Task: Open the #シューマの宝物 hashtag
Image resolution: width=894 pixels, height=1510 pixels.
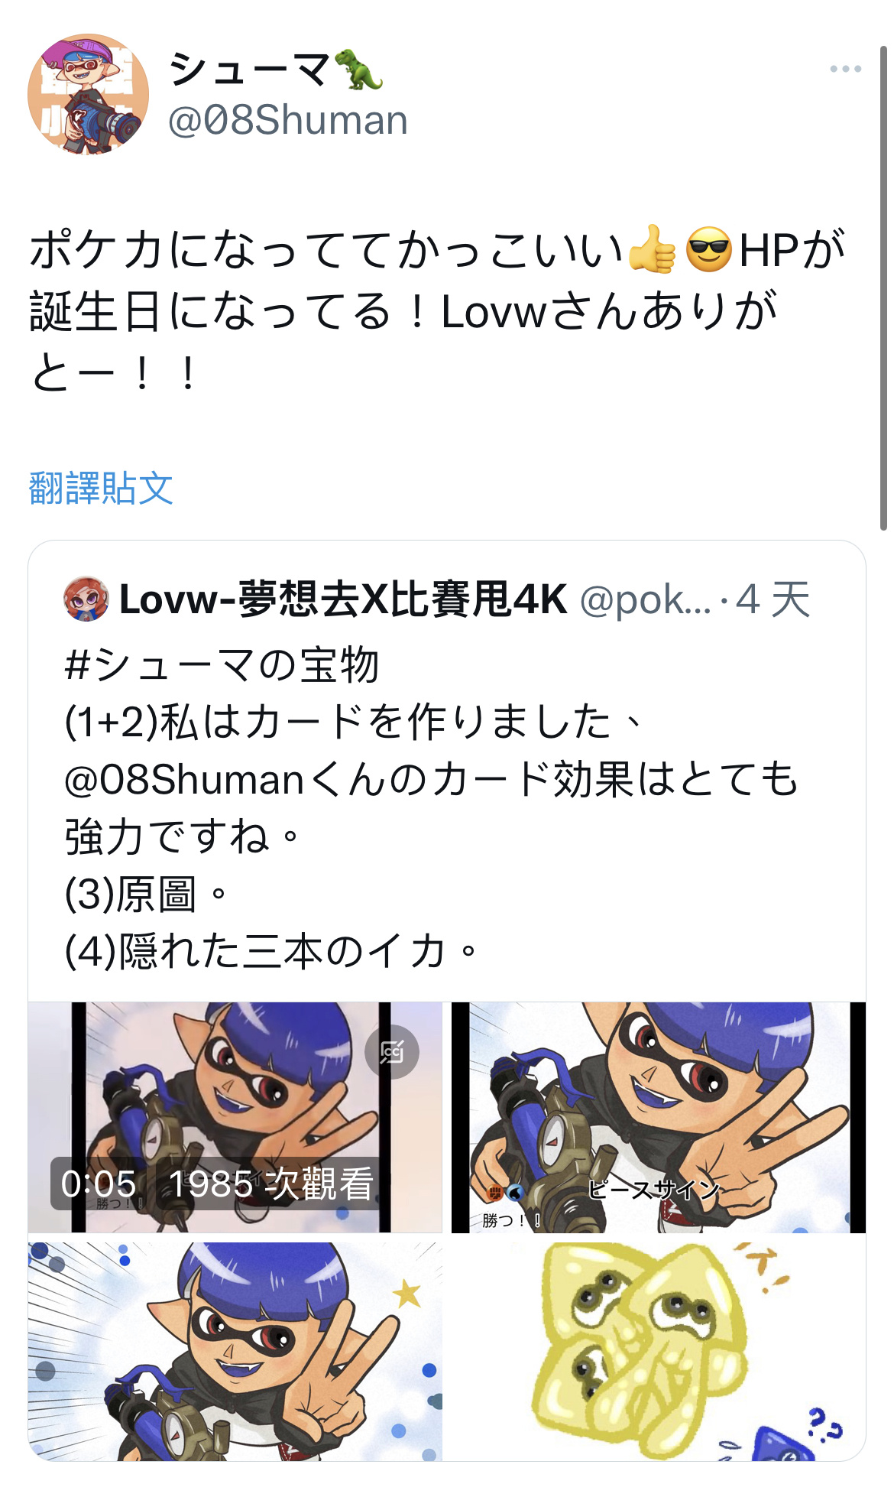Action: (222, 664)
